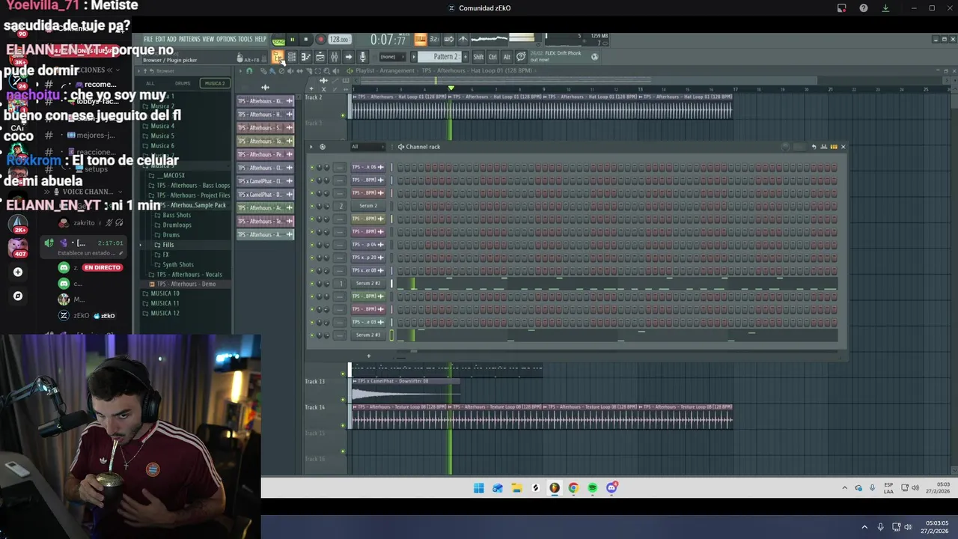Image resolution: width=958 pixels, height=539 pixels.
Task: Toggle the Ctrl modifier button
Action: [x=492, y=57]
